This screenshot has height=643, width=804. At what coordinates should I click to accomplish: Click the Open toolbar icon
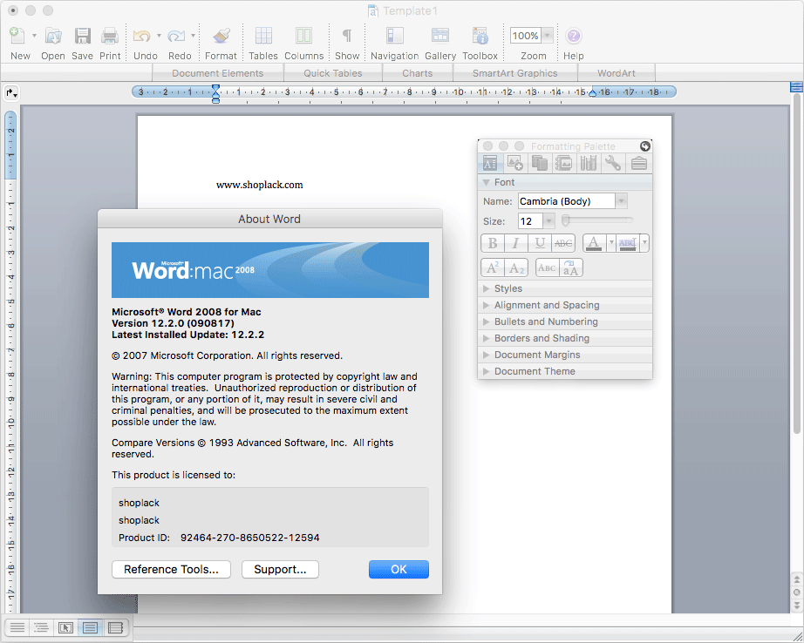[x=53, y=36]
